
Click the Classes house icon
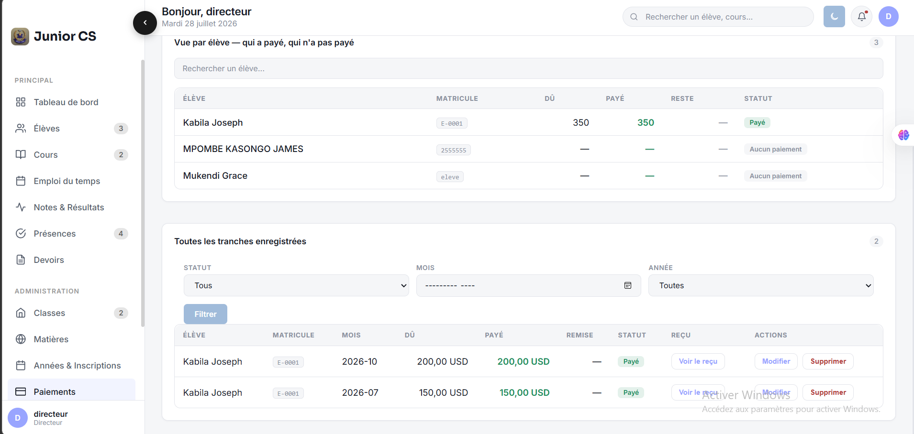pyautogui.click(x=21, y=313)
